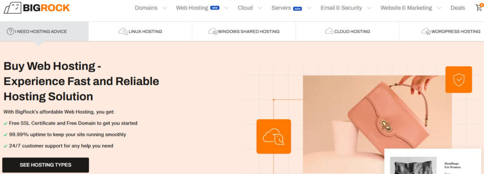The width and height of the screenshot is (484, 174).
Task: Click the Windows Shared Hosting cloud icon
Action: point(213,32)
